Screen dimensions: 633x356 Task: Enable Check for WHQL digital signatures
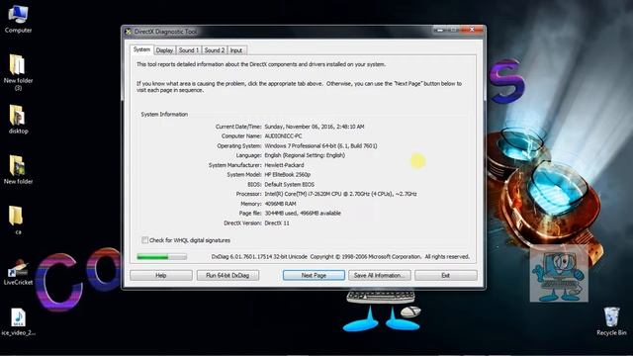point(145,240)
